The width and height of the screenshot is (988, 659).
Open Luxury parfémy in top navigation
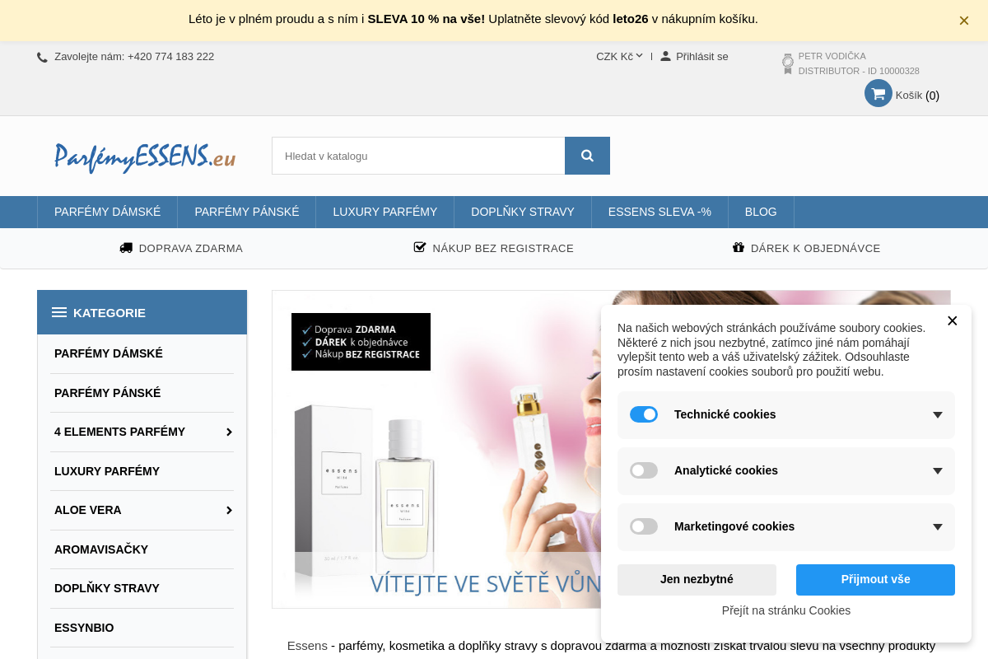pyautogui.click(x=384, y=212)
